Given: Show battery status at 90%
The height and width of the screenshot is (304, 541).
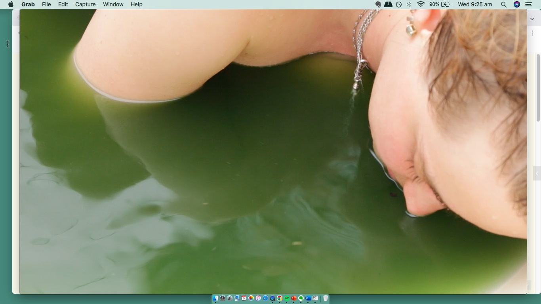Looking at the screenshot, I should click(440, 4).
